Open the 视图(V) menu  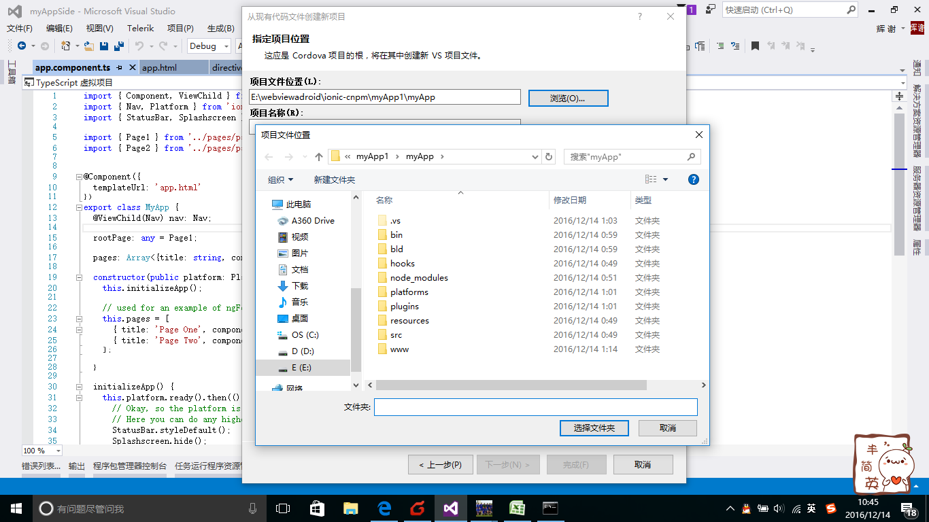coord(100,29)
